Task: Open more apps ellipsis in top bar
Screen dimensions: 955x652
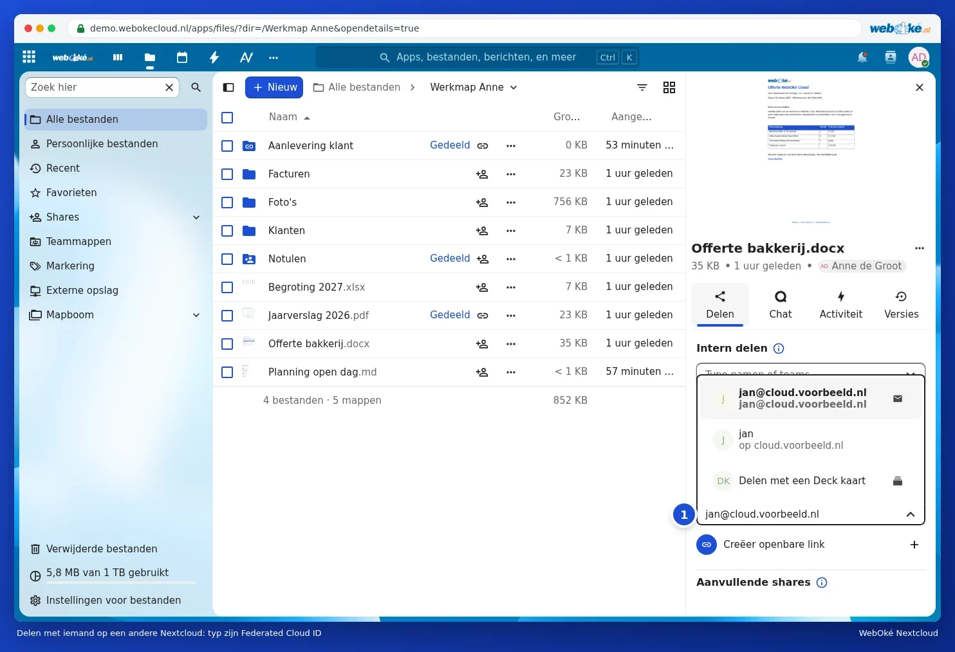Action: 274,57
